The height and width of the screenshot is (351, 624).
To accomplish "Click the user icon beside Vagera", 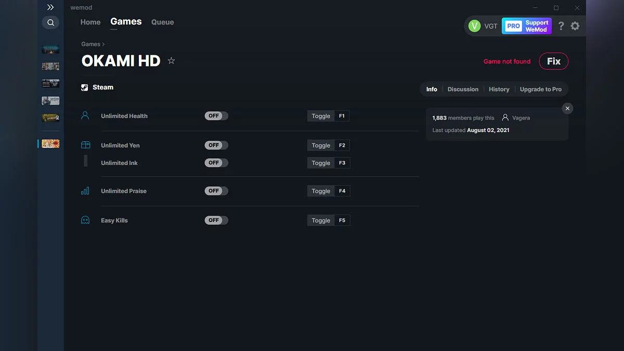I will (505, 118).
